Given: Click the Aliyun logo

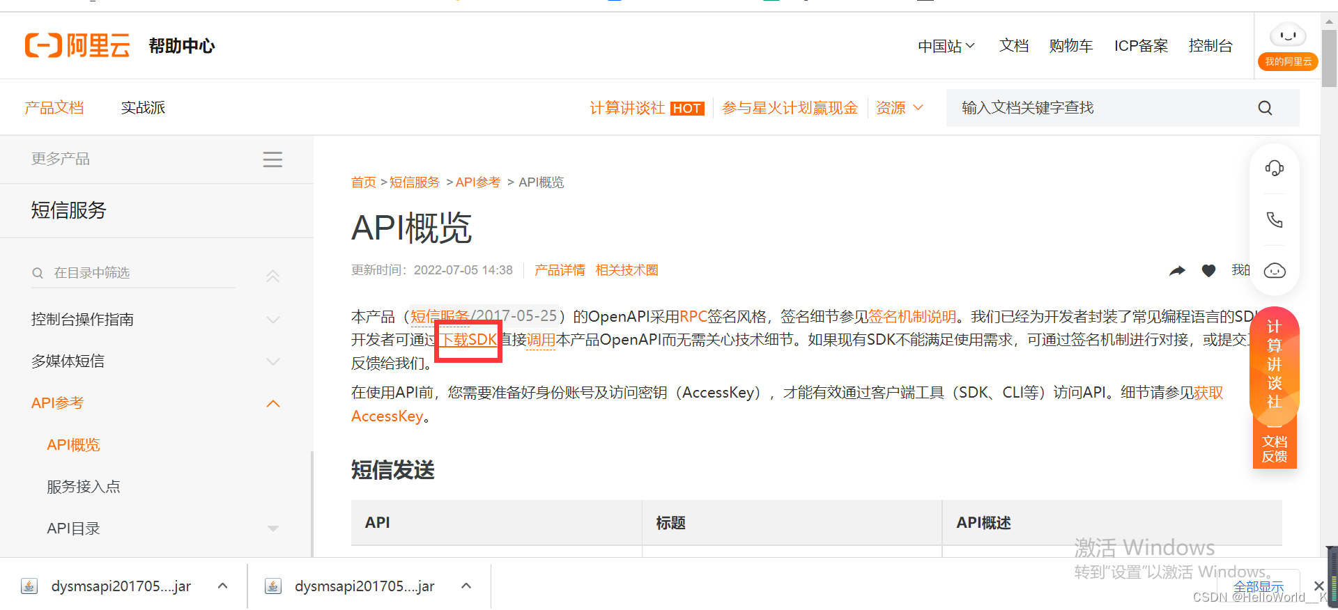Looking at the screenshot, I should pyautogui.click(x=77, y=46).
